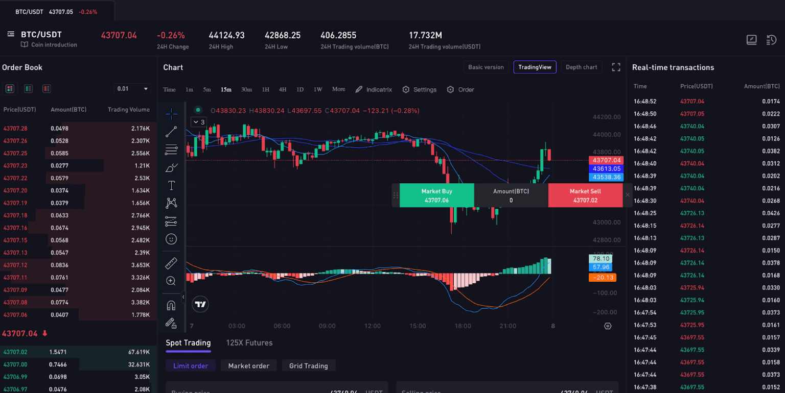
Task: Click the Market Buy 43707.06 button
Action: 437,195
